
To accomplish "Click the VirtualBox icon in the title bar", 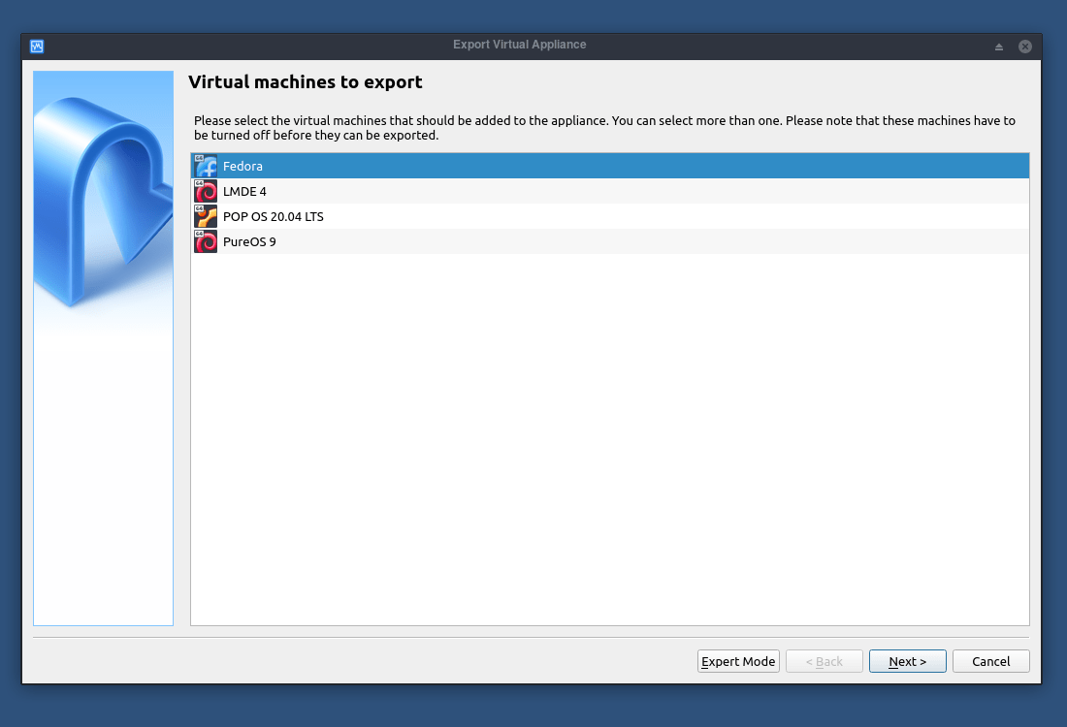I will pos(36,46).
